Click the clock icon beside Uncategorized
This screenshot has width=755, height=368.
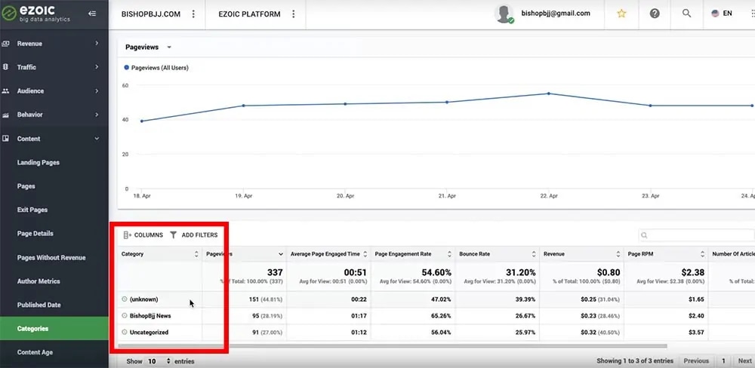(x=125, y=333)
